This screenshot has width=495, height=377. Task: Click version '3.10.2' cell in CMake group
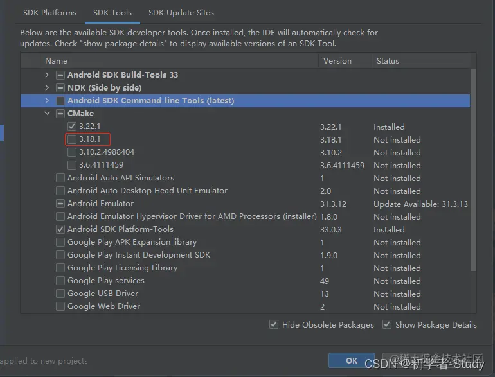pyautogui.click(x=331, y=153)
